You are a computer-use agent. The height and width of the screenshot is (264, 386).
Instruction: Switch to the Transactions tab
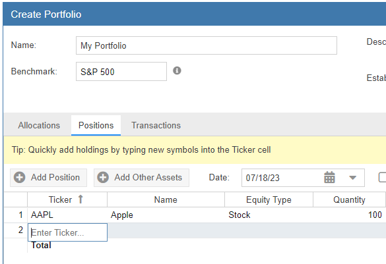point(156,125)
